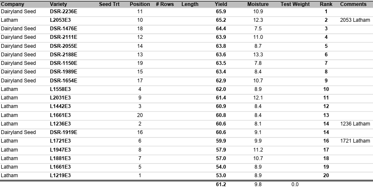Click the Moisture column header
Viewport: 373px width, 187px height.
258,4
